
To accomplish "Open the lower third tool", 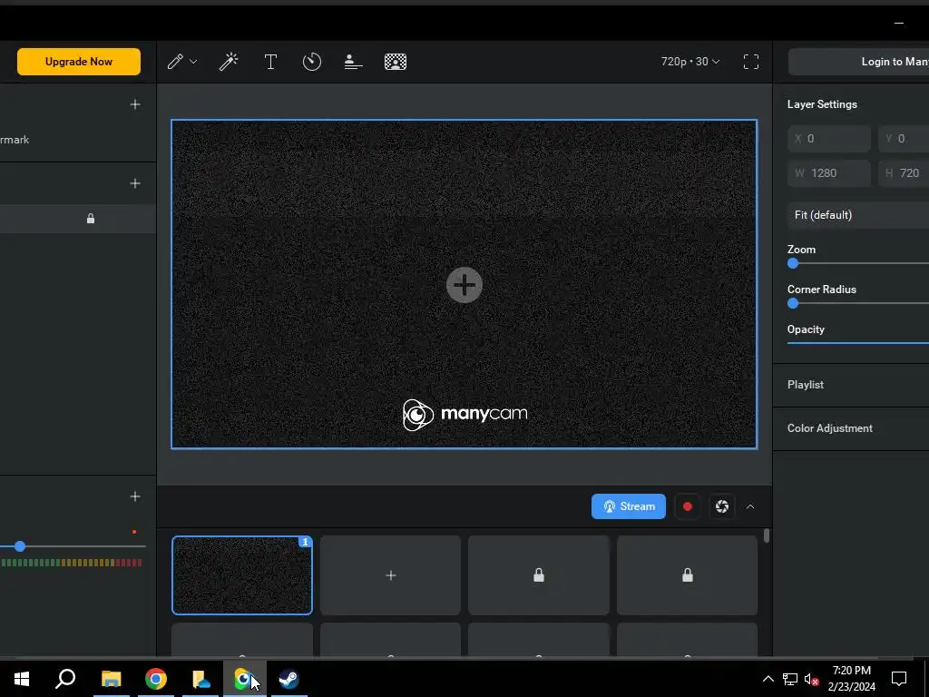I will 353,62.
